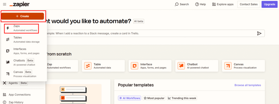This screenshot has width=279, height=104.
Task: Click the orange Create button
Action: coord(22,16)
